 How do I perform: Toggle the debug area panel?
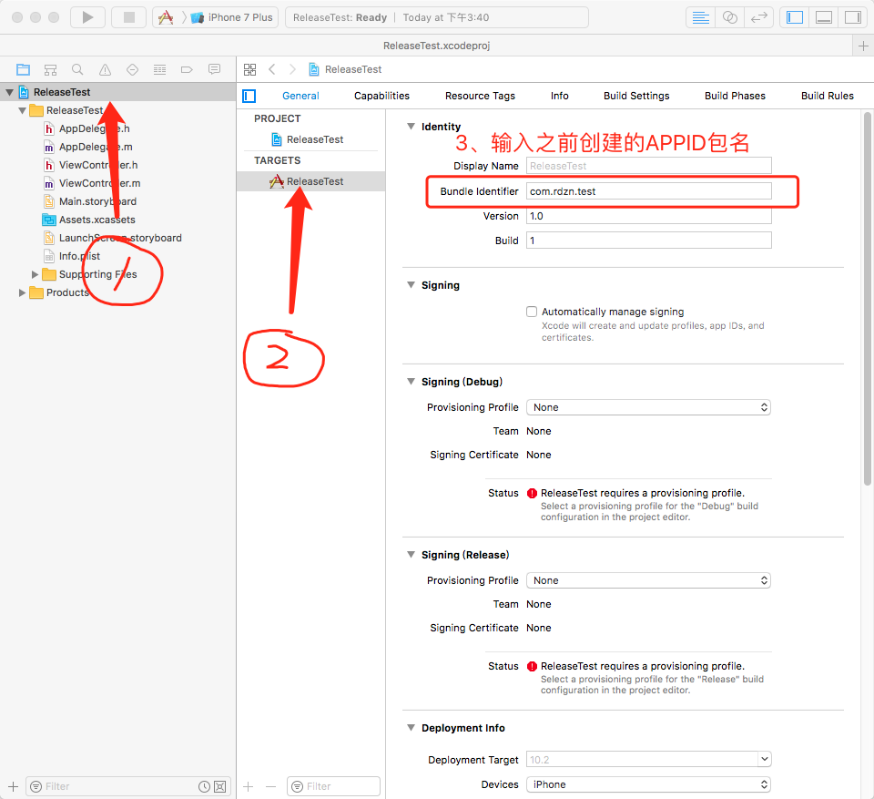click(824, 17)
